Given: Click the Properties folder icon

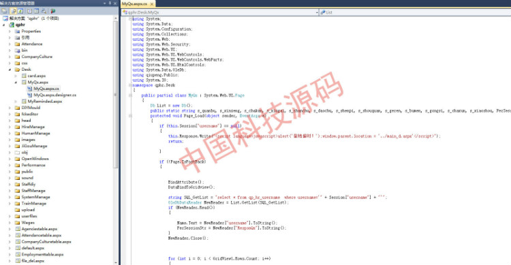Looking at the screenshot, I should tap(17, 31).
